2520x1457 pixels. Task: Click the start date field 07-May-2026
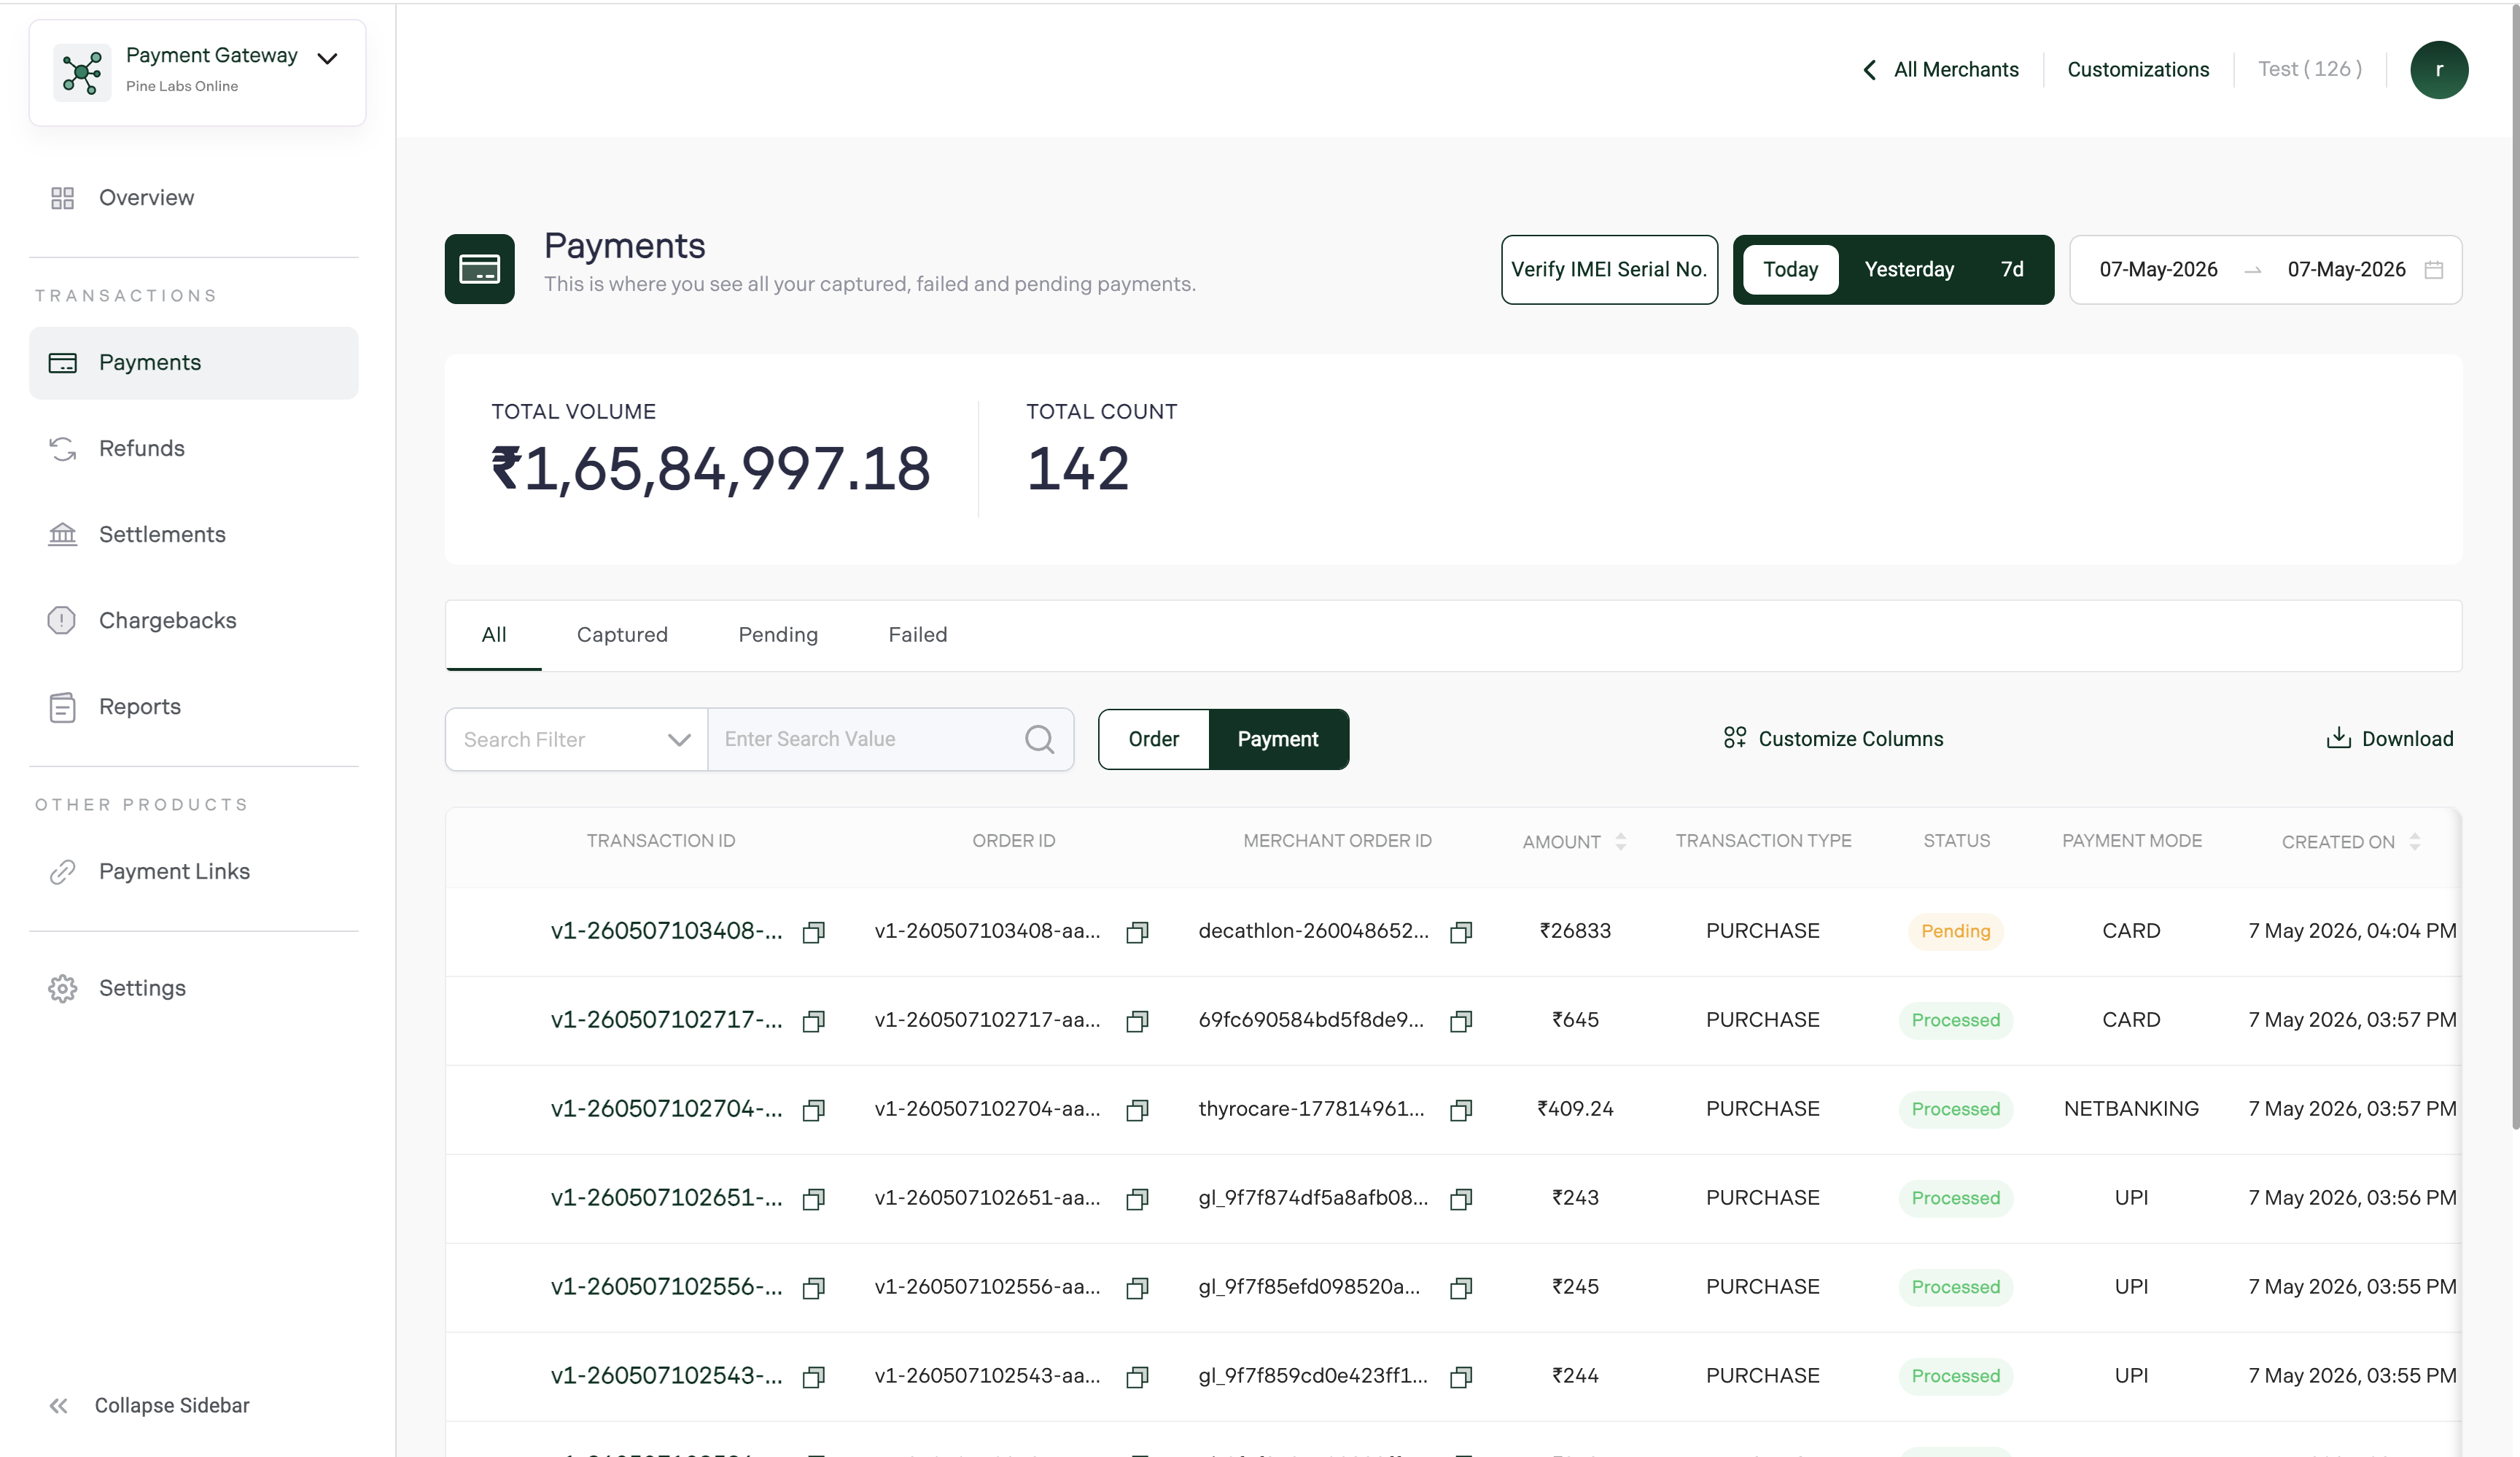click(2158, 269)
